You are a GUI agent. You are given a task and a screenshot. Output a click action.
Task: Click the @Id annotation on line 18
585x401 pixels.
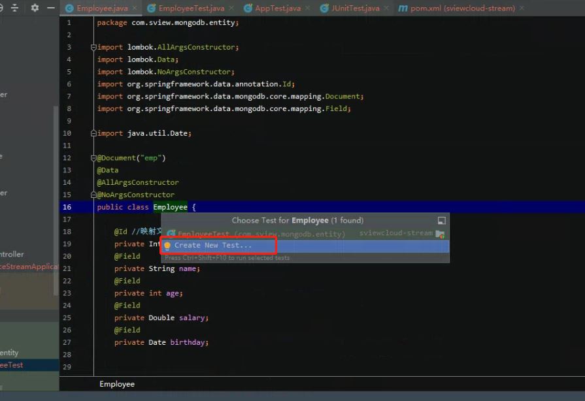(120, 232)
